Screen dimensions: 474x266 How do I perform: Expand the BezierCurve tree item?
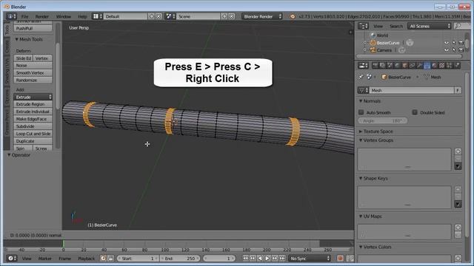tap(365, 43)
